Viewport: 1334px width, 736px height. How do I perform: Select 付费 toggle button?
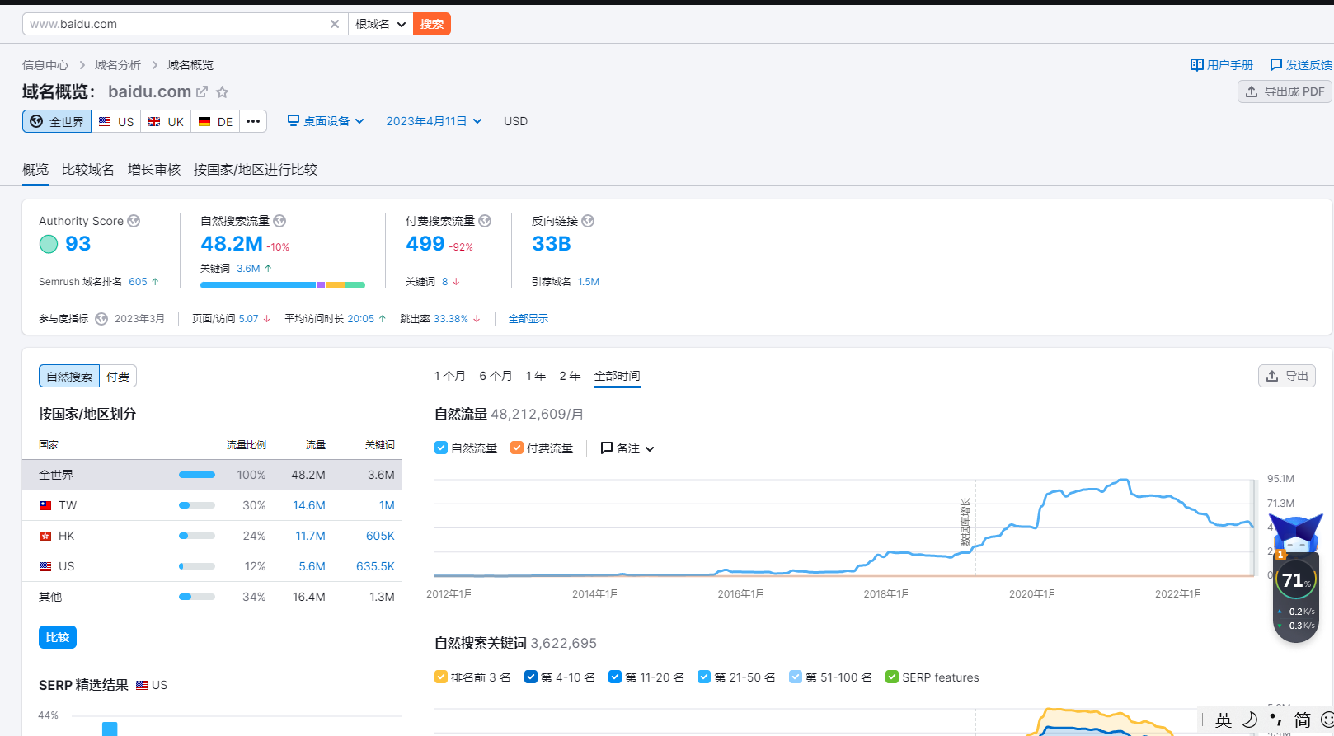coord(118,377)
